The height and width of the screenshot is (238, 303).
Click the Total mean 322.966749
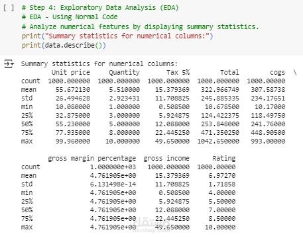(x=220, y=90)
